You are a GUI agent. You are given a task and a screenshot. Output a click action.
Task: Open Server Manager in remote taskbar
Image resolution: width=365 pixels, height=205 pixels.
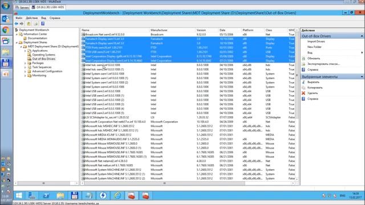32,195
